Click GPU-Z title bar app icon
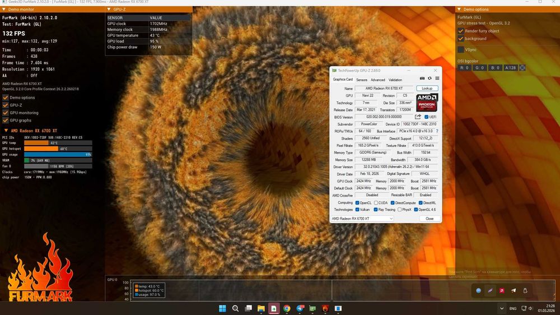The height and width of the screenshot is (315, 560). (x=334, y=71)
